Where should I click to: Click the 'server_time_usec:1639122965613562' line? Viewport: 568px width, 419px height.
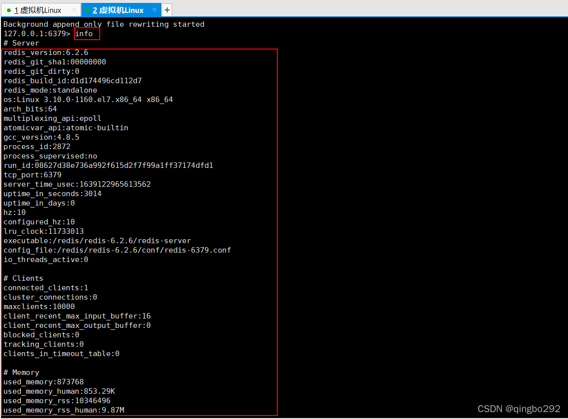tap(77, 184)
